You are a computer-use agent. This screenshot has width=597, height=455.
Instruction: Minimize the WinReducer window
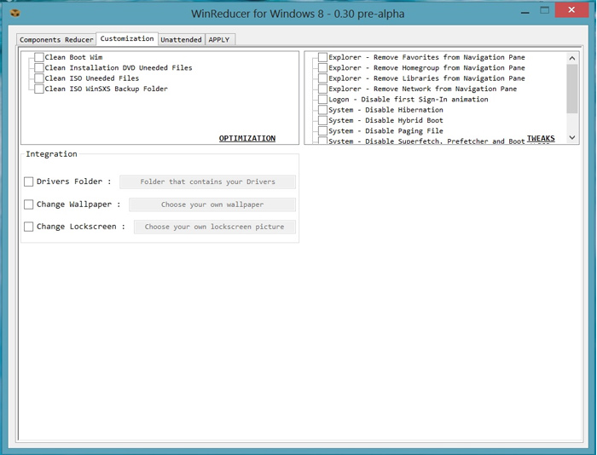(x=525, y=12)
